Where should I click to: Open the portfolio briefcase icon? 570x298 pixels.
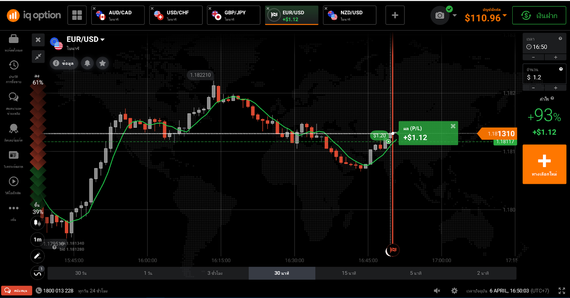coord(14,39)
